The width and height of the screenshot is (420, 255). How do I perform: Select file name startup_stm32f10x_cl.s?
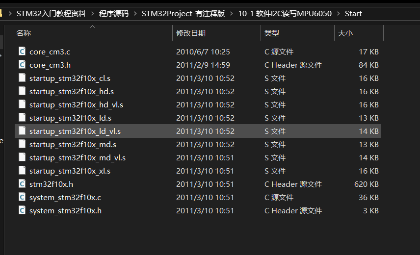click(x=70, y=78)
